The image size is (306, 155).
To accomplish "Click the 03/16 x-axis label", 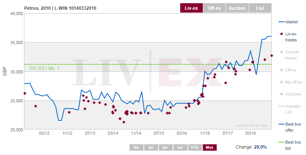I will point(182,133).
